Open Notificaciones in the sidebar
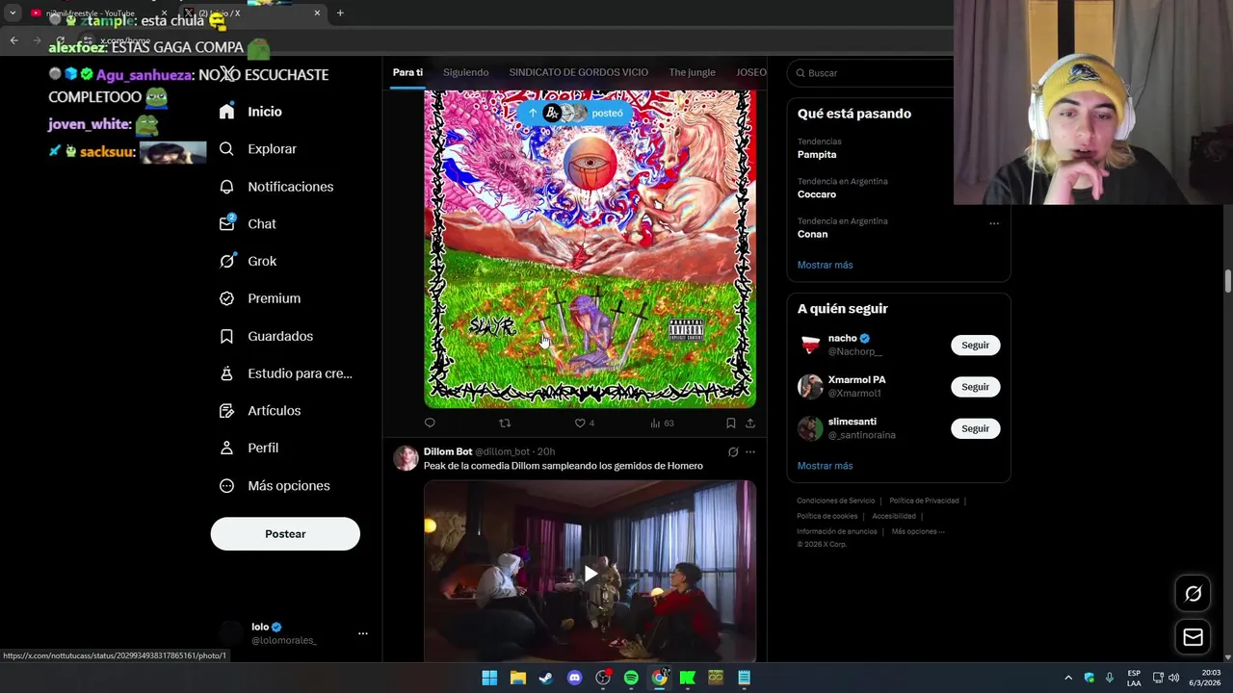Viewport: 1233px width, 693px height. coord(276,187)
